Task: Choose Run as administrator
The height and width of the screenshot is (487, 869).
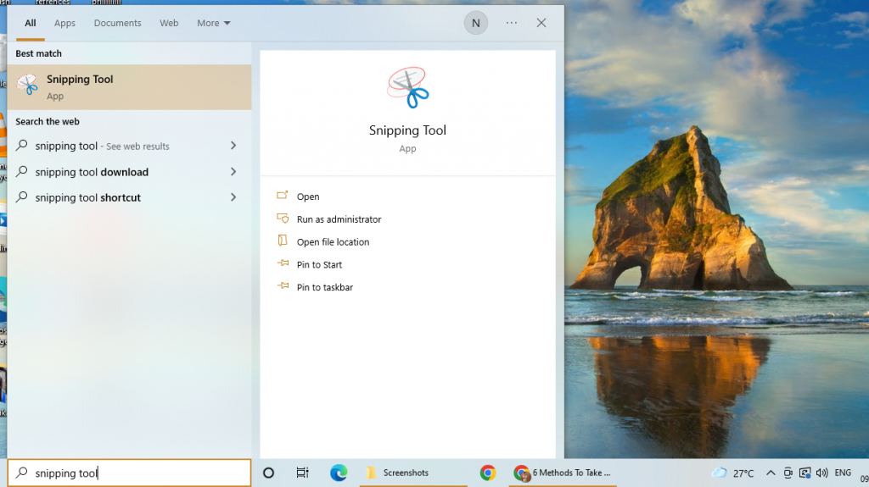Action: [339, 219]
